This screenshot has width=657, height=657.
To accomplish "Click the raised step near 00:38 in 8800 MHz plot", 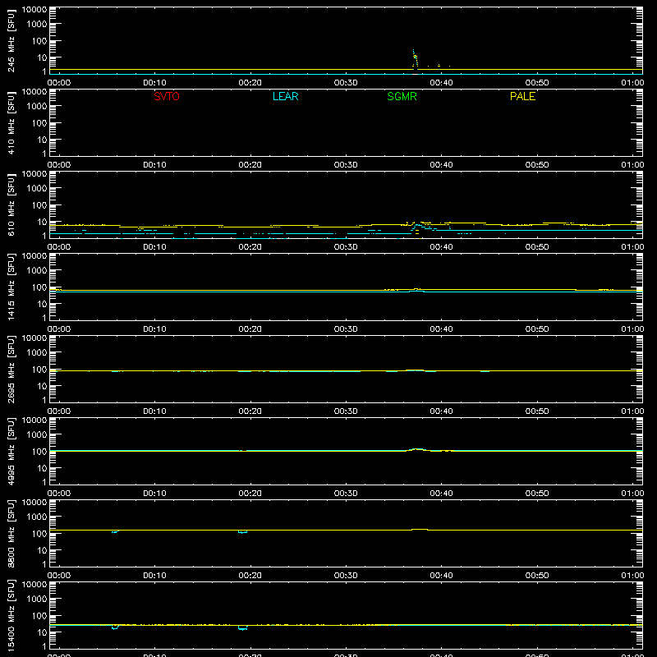I will pyautogui.click(x=419, y=530).
